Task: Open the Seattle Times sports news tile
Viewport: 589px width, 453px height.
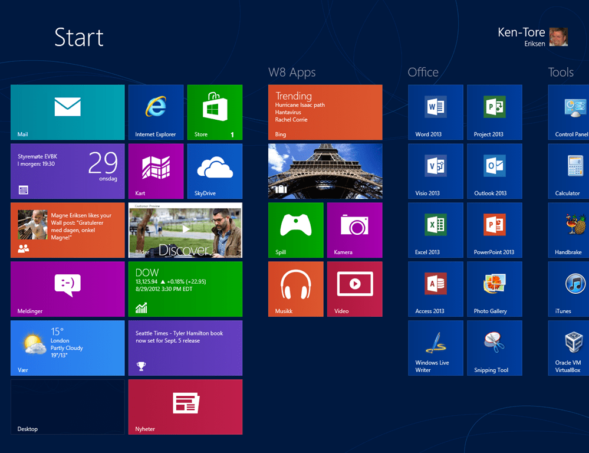Action: click(186, 348)
